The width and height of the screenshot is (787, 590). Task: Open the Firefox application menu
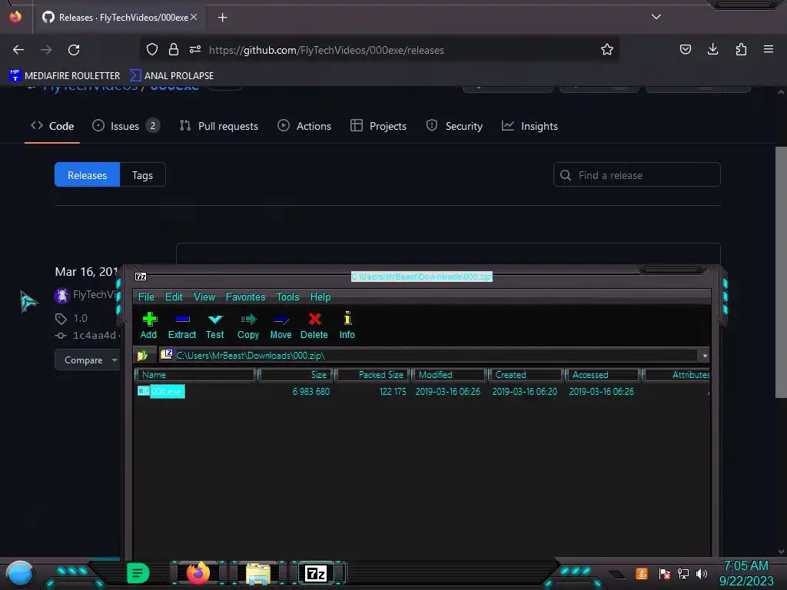point(768,49)
